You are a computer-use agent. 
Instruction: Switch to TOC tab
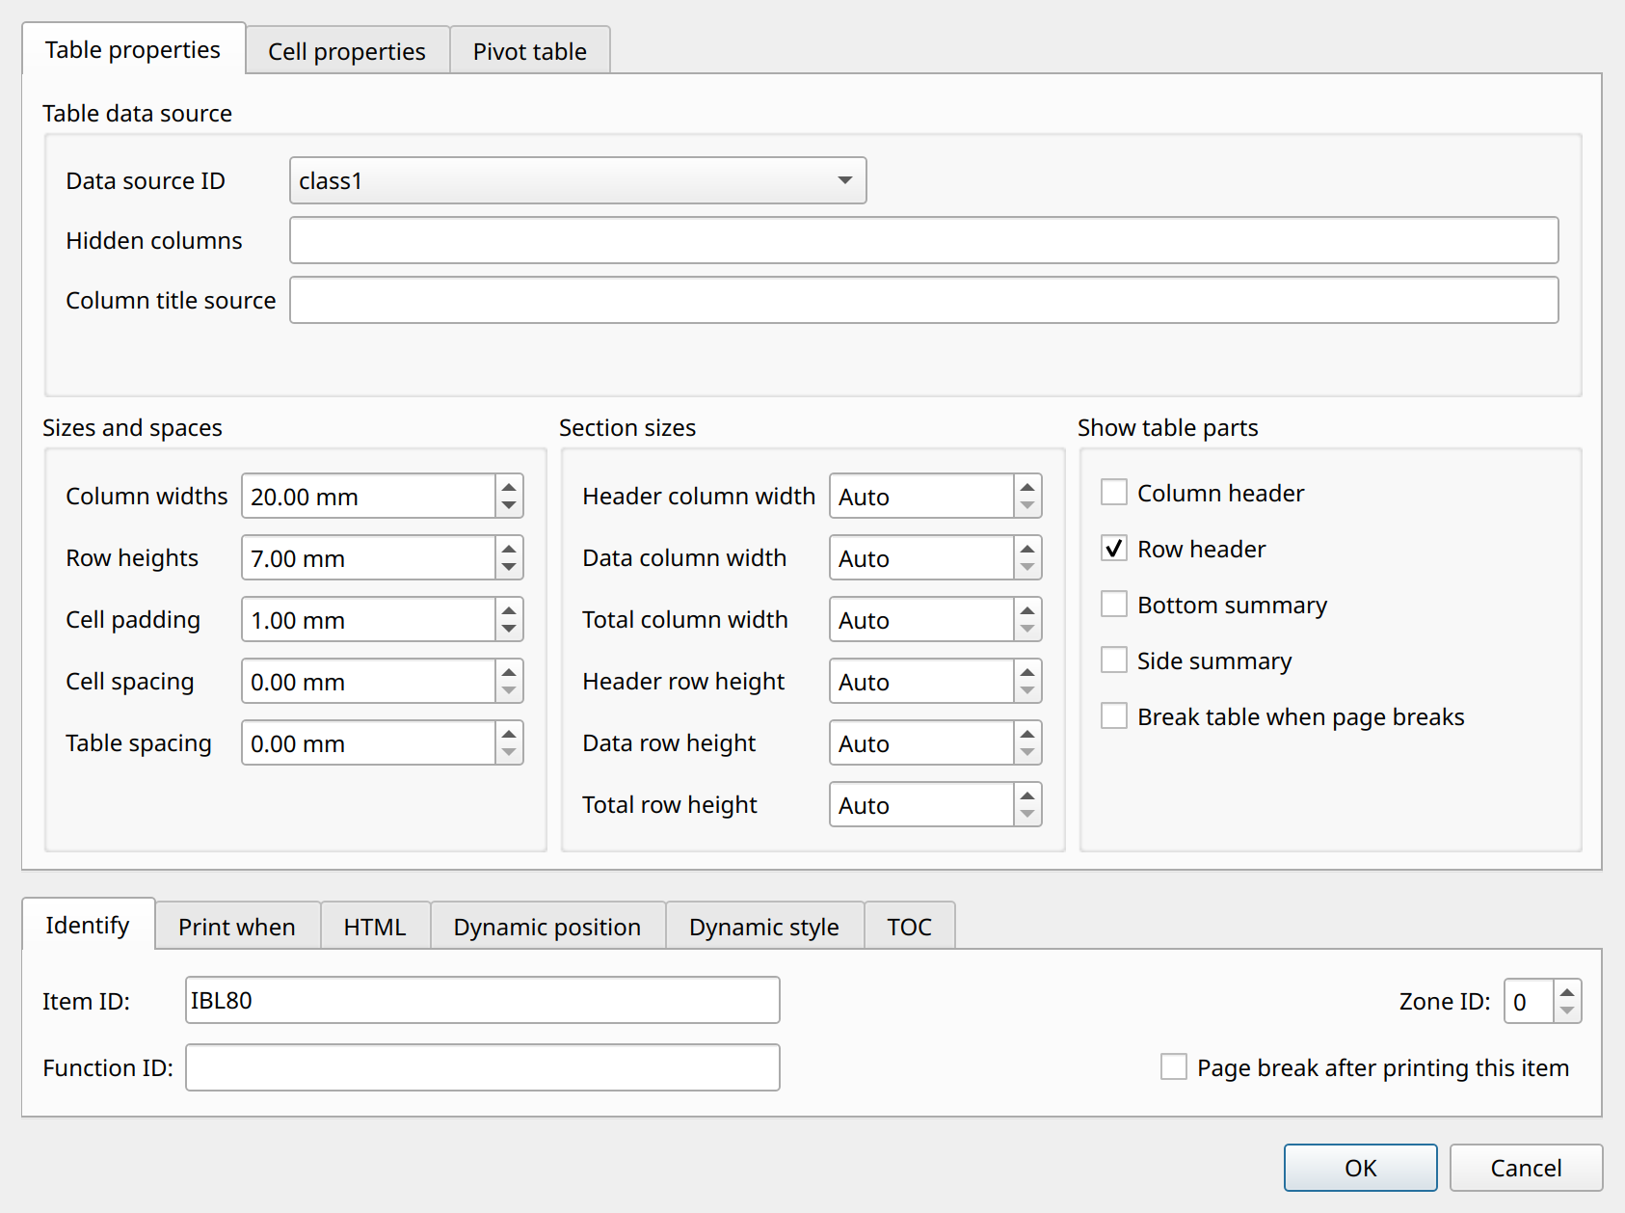click(910, 927)
